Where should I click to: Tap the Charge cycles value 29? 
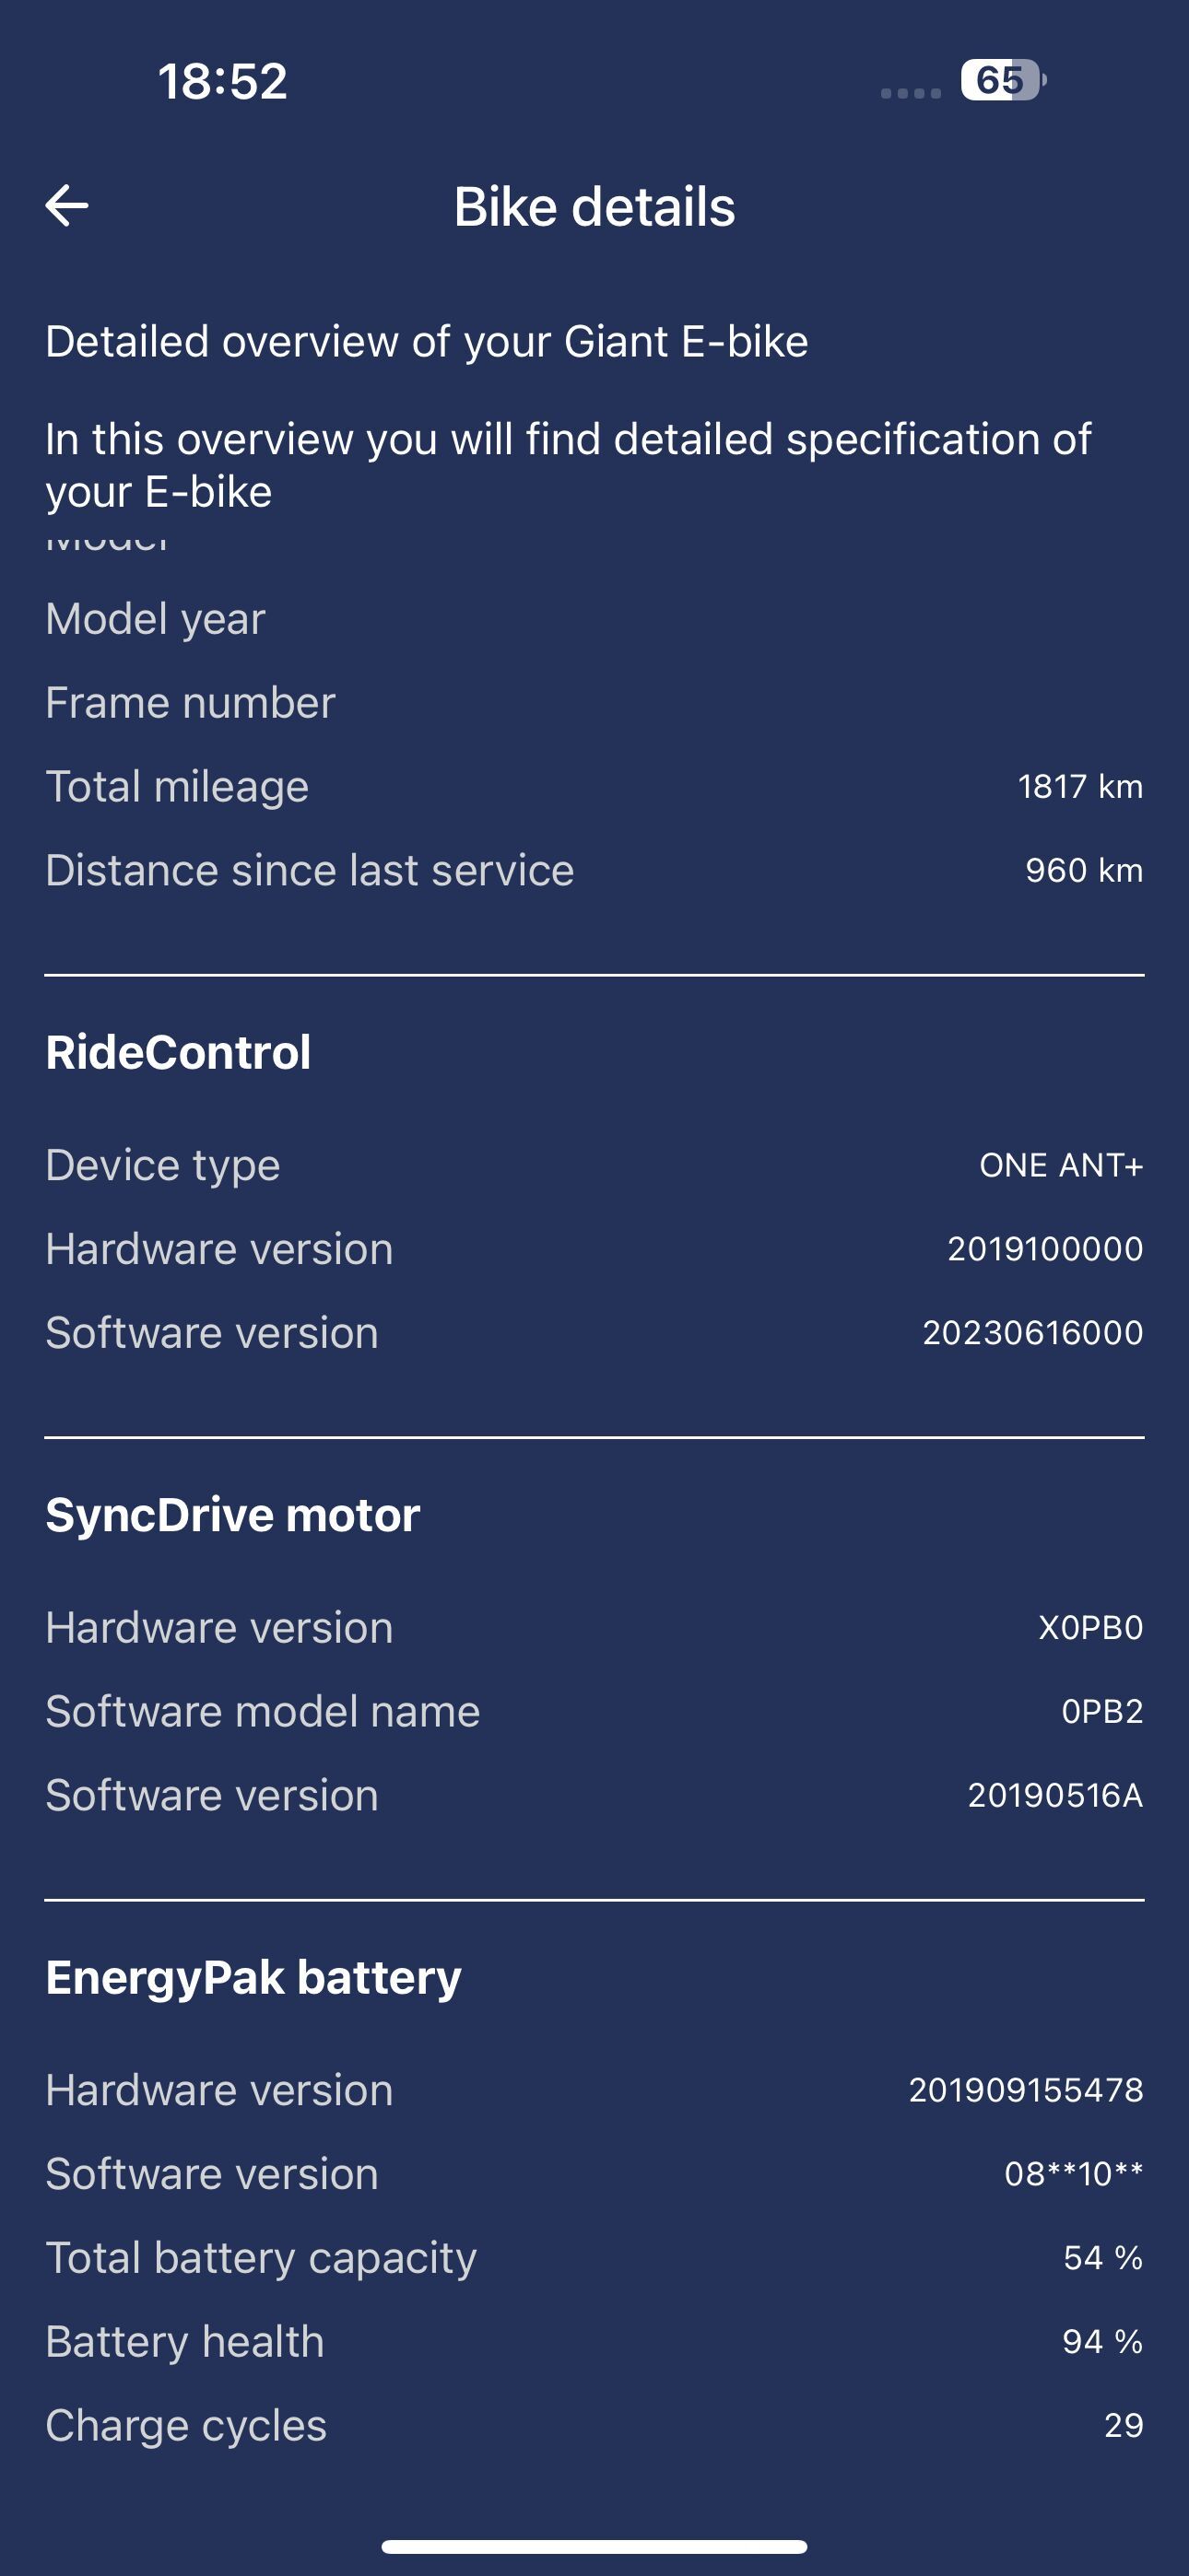(x=1123, y=2426)
